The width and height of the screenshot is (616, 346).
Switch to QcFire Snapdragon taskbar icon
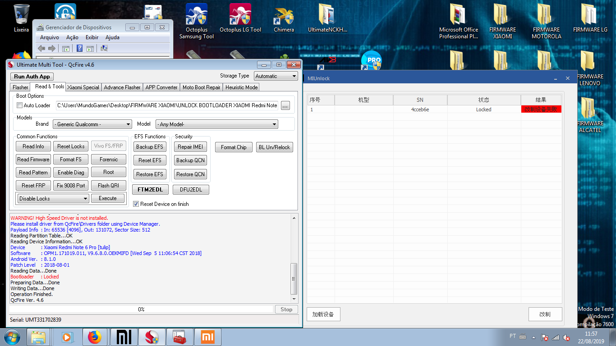pyautogui.click(x=152, y=337)
